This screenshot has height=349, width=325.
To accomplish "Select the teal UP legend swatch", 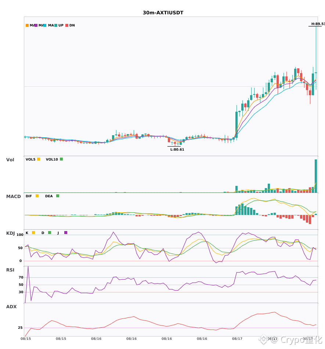I will [x=56, y=25].
